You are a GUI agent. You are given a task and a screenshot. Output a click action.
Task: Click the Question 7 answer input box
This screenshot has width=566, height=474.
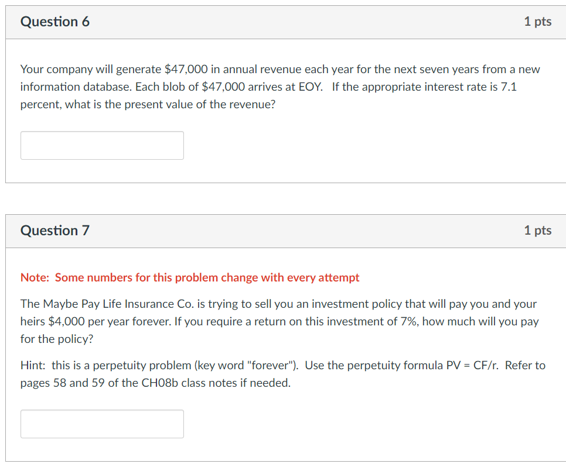[102, 424]
